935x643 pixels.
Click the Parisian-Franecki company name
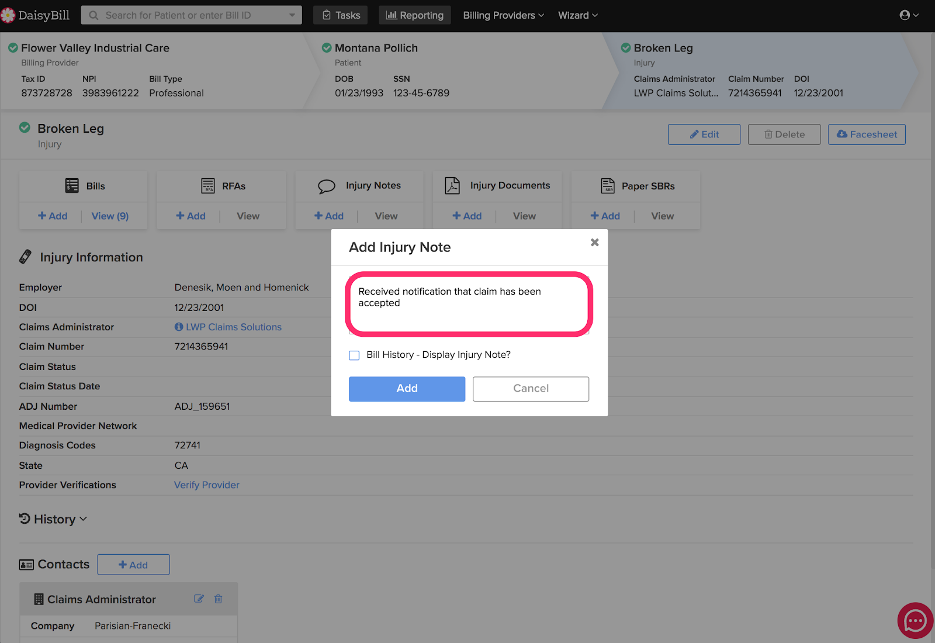(133, 626)
